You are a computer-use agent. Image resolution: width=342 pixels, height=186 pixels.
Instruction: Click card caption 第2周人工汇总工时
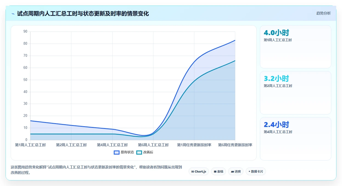click(278, 86)
